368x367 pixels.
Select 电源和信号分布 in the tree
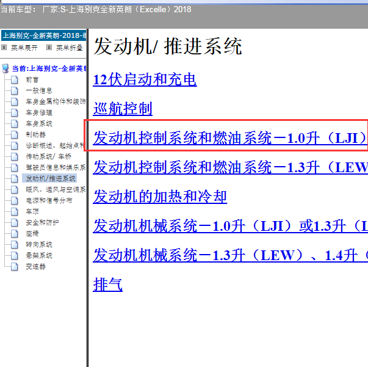(x=49, y=200)
